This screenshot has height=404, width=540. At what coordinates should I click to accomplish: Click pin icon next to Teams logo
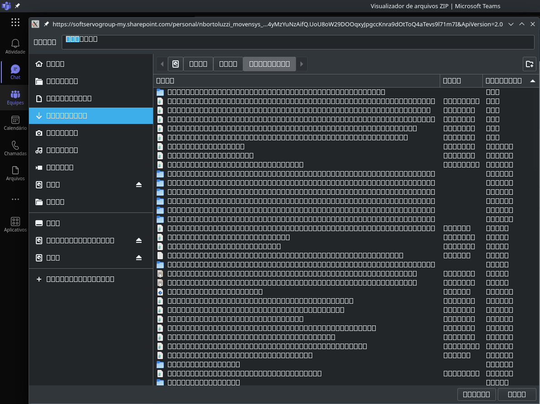coord(17,6)
